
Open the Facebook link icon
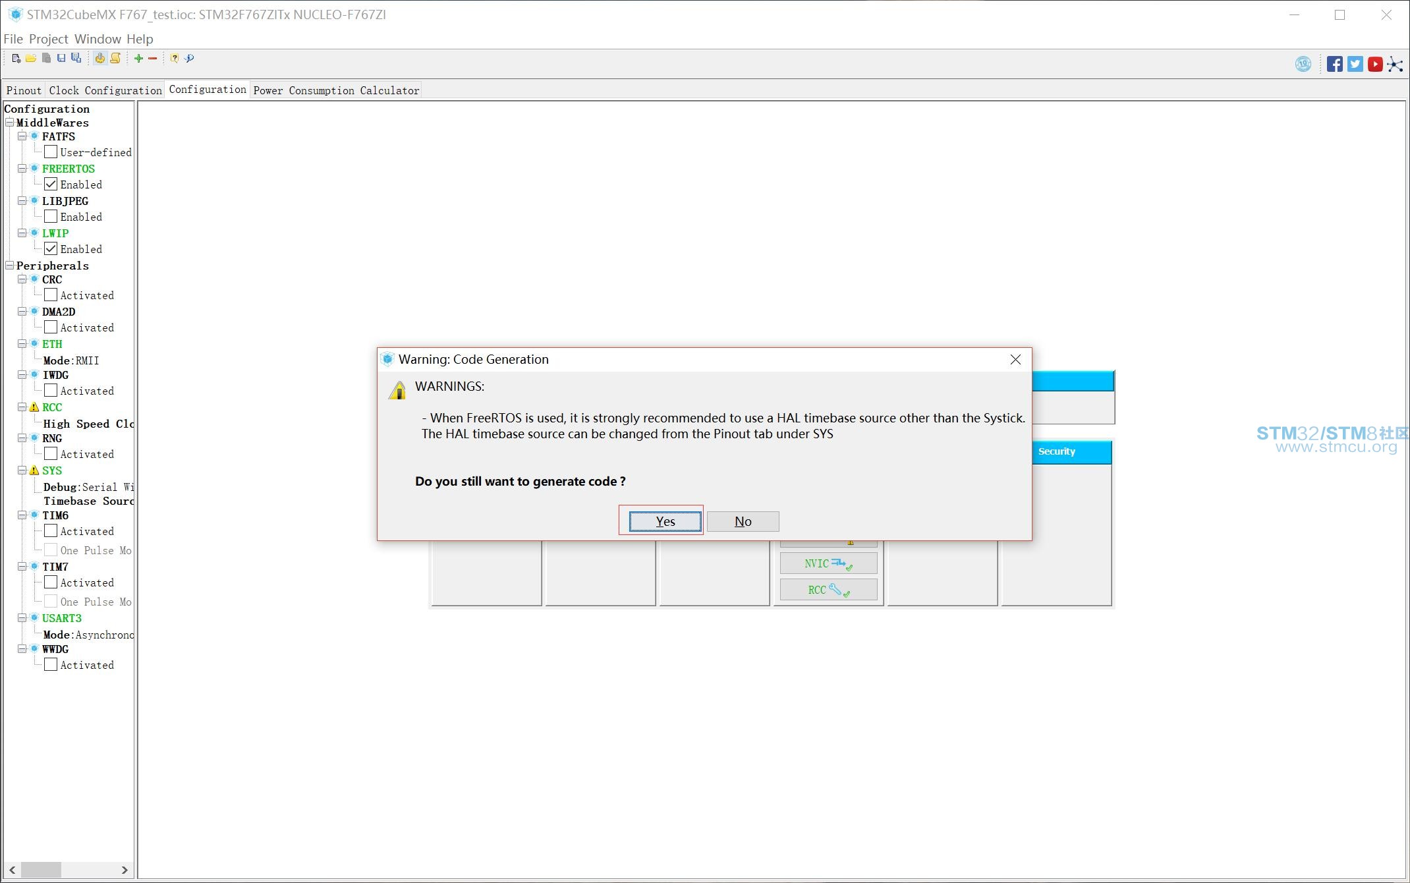coord(1335,64)
